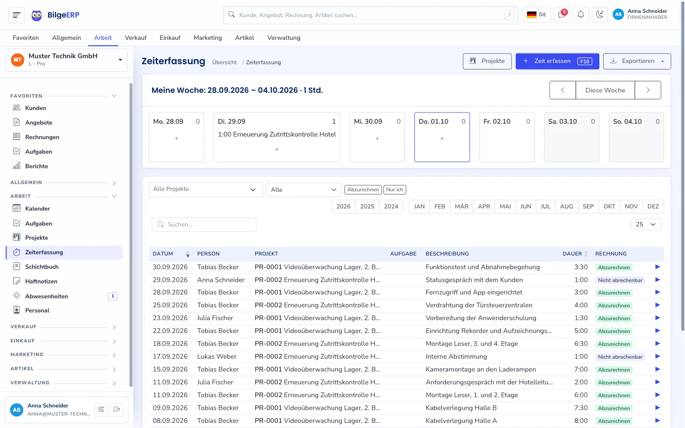Viewport: 685px width, 428px height.
Task: Expand the VERKAUF sidebar section
Action: coord(63,327)
